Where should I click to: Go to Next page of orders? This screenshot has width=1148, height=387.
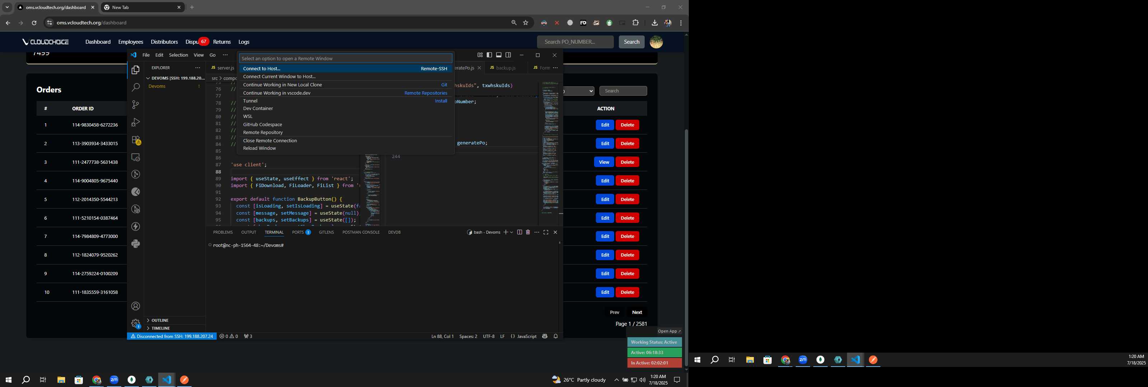(637, 312)
